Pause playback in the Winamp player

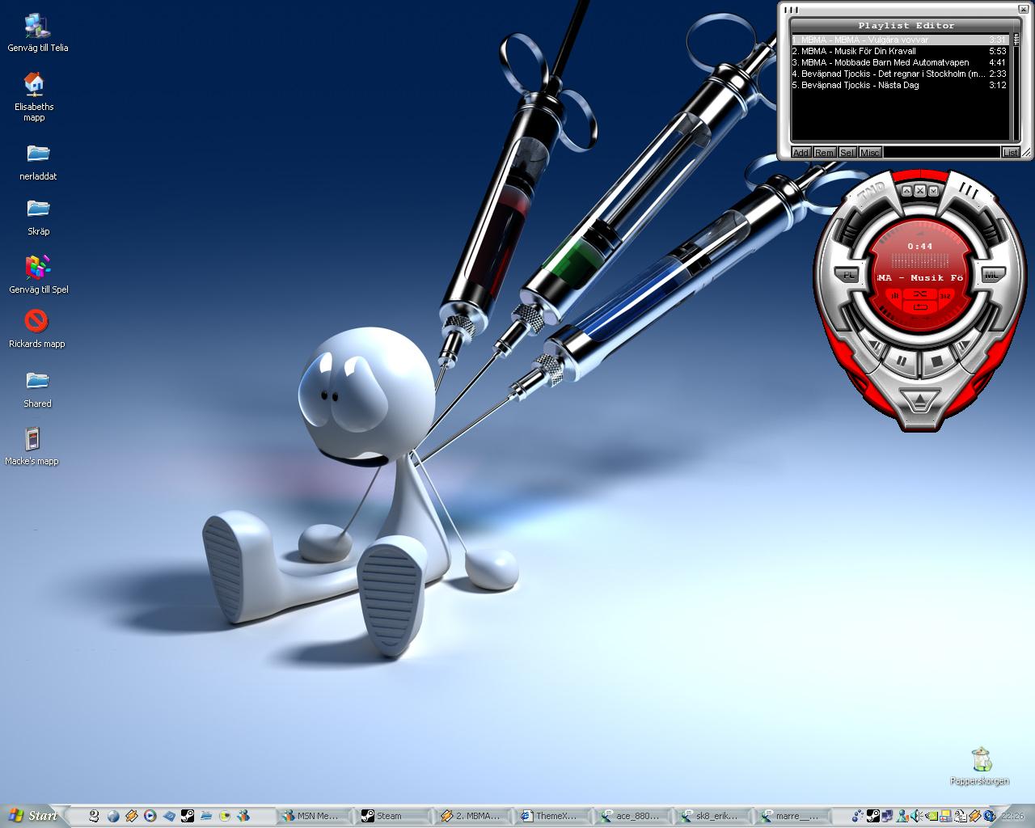pos(902,361)
